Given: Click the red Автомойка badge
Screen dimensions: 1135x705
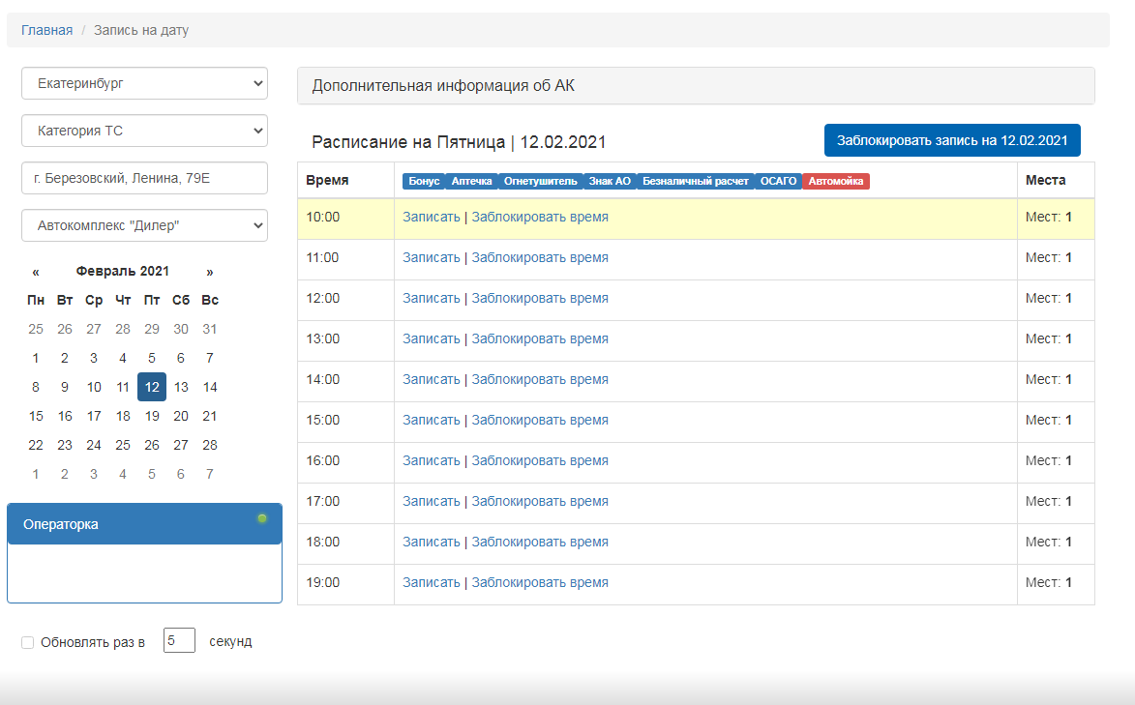Looking at the screenshot, I should 836,181.
